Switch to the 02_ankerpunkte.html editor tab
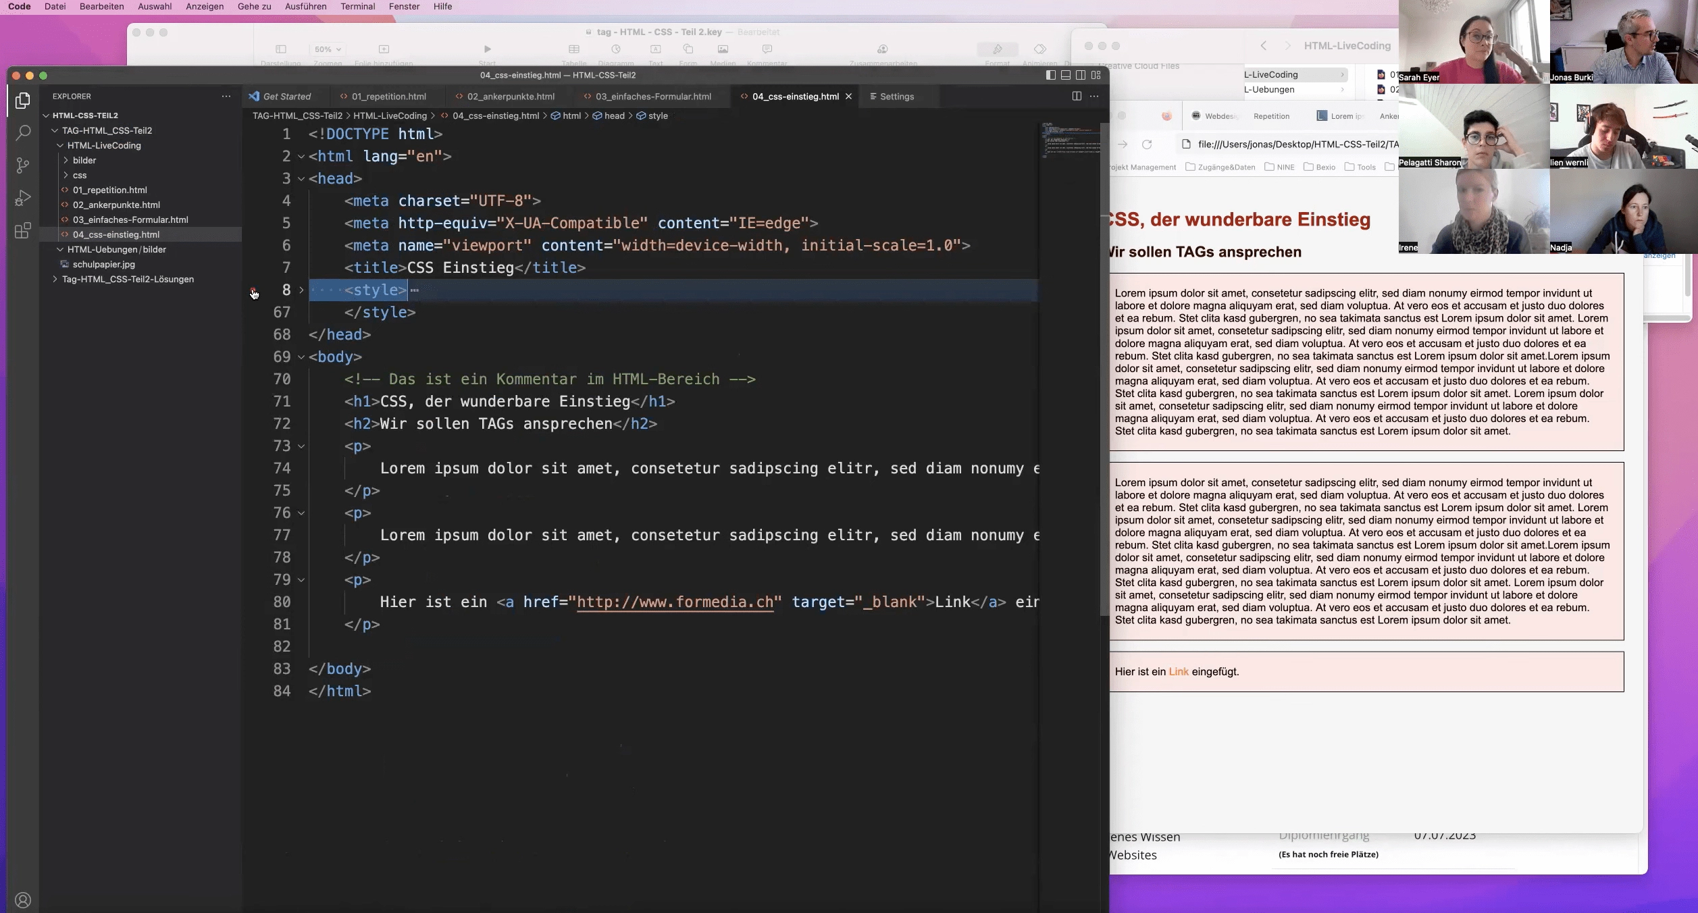The height and width of the screenshot is (913, 1698). pos(510,97)
